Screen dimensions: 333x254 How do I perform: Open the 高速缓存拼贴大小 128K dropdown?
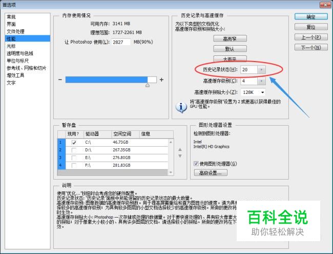pyautogui.click(x=253, y=92)
